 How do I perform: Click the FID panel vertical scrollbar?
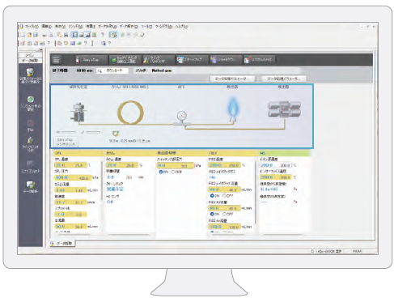255,192
